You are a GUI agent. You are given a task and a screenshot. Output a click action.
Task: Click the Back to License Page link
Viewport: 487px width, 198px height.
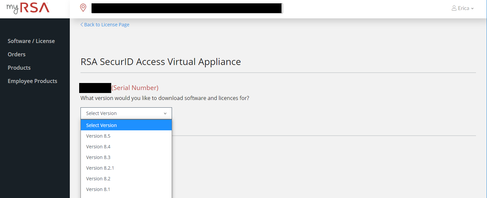tap(105, 25)
